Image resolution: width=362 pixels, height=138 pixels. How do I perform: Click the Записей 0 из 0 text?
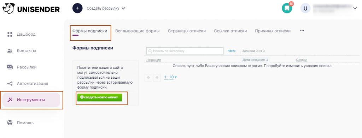(x=253, y=51)
